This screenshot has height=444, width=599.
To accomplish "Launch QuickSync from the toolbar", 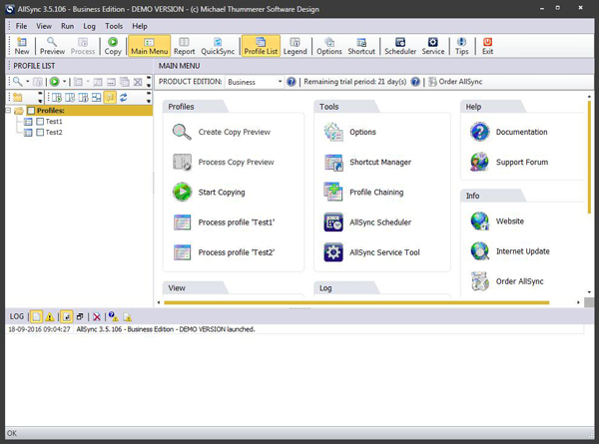I will pyautogui.click(x=218, y=46).
